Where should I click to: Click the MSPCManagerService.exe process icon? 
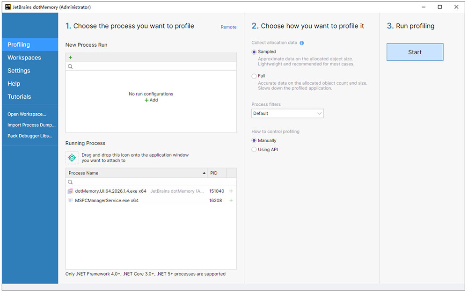[71, 200]
